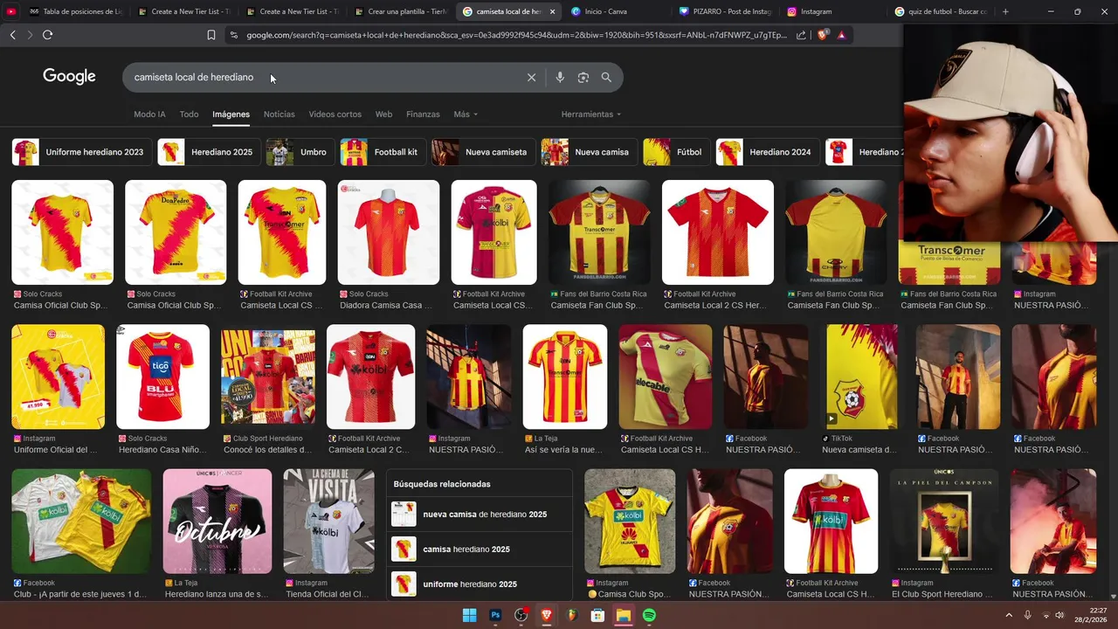The height and width of the screenshot is (629, 1118).
Task: Open related search nueva camisa de herediano 2025
Action: 479,515
